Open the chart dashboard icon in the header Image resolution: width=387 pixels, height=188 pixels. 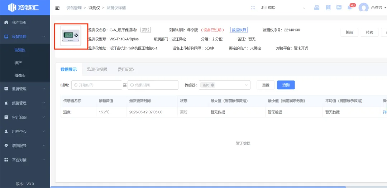339,8
